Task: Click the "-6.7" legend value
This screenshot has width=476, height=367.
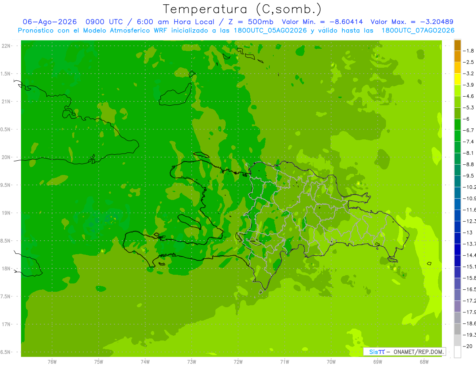Action: pos(468,130)
